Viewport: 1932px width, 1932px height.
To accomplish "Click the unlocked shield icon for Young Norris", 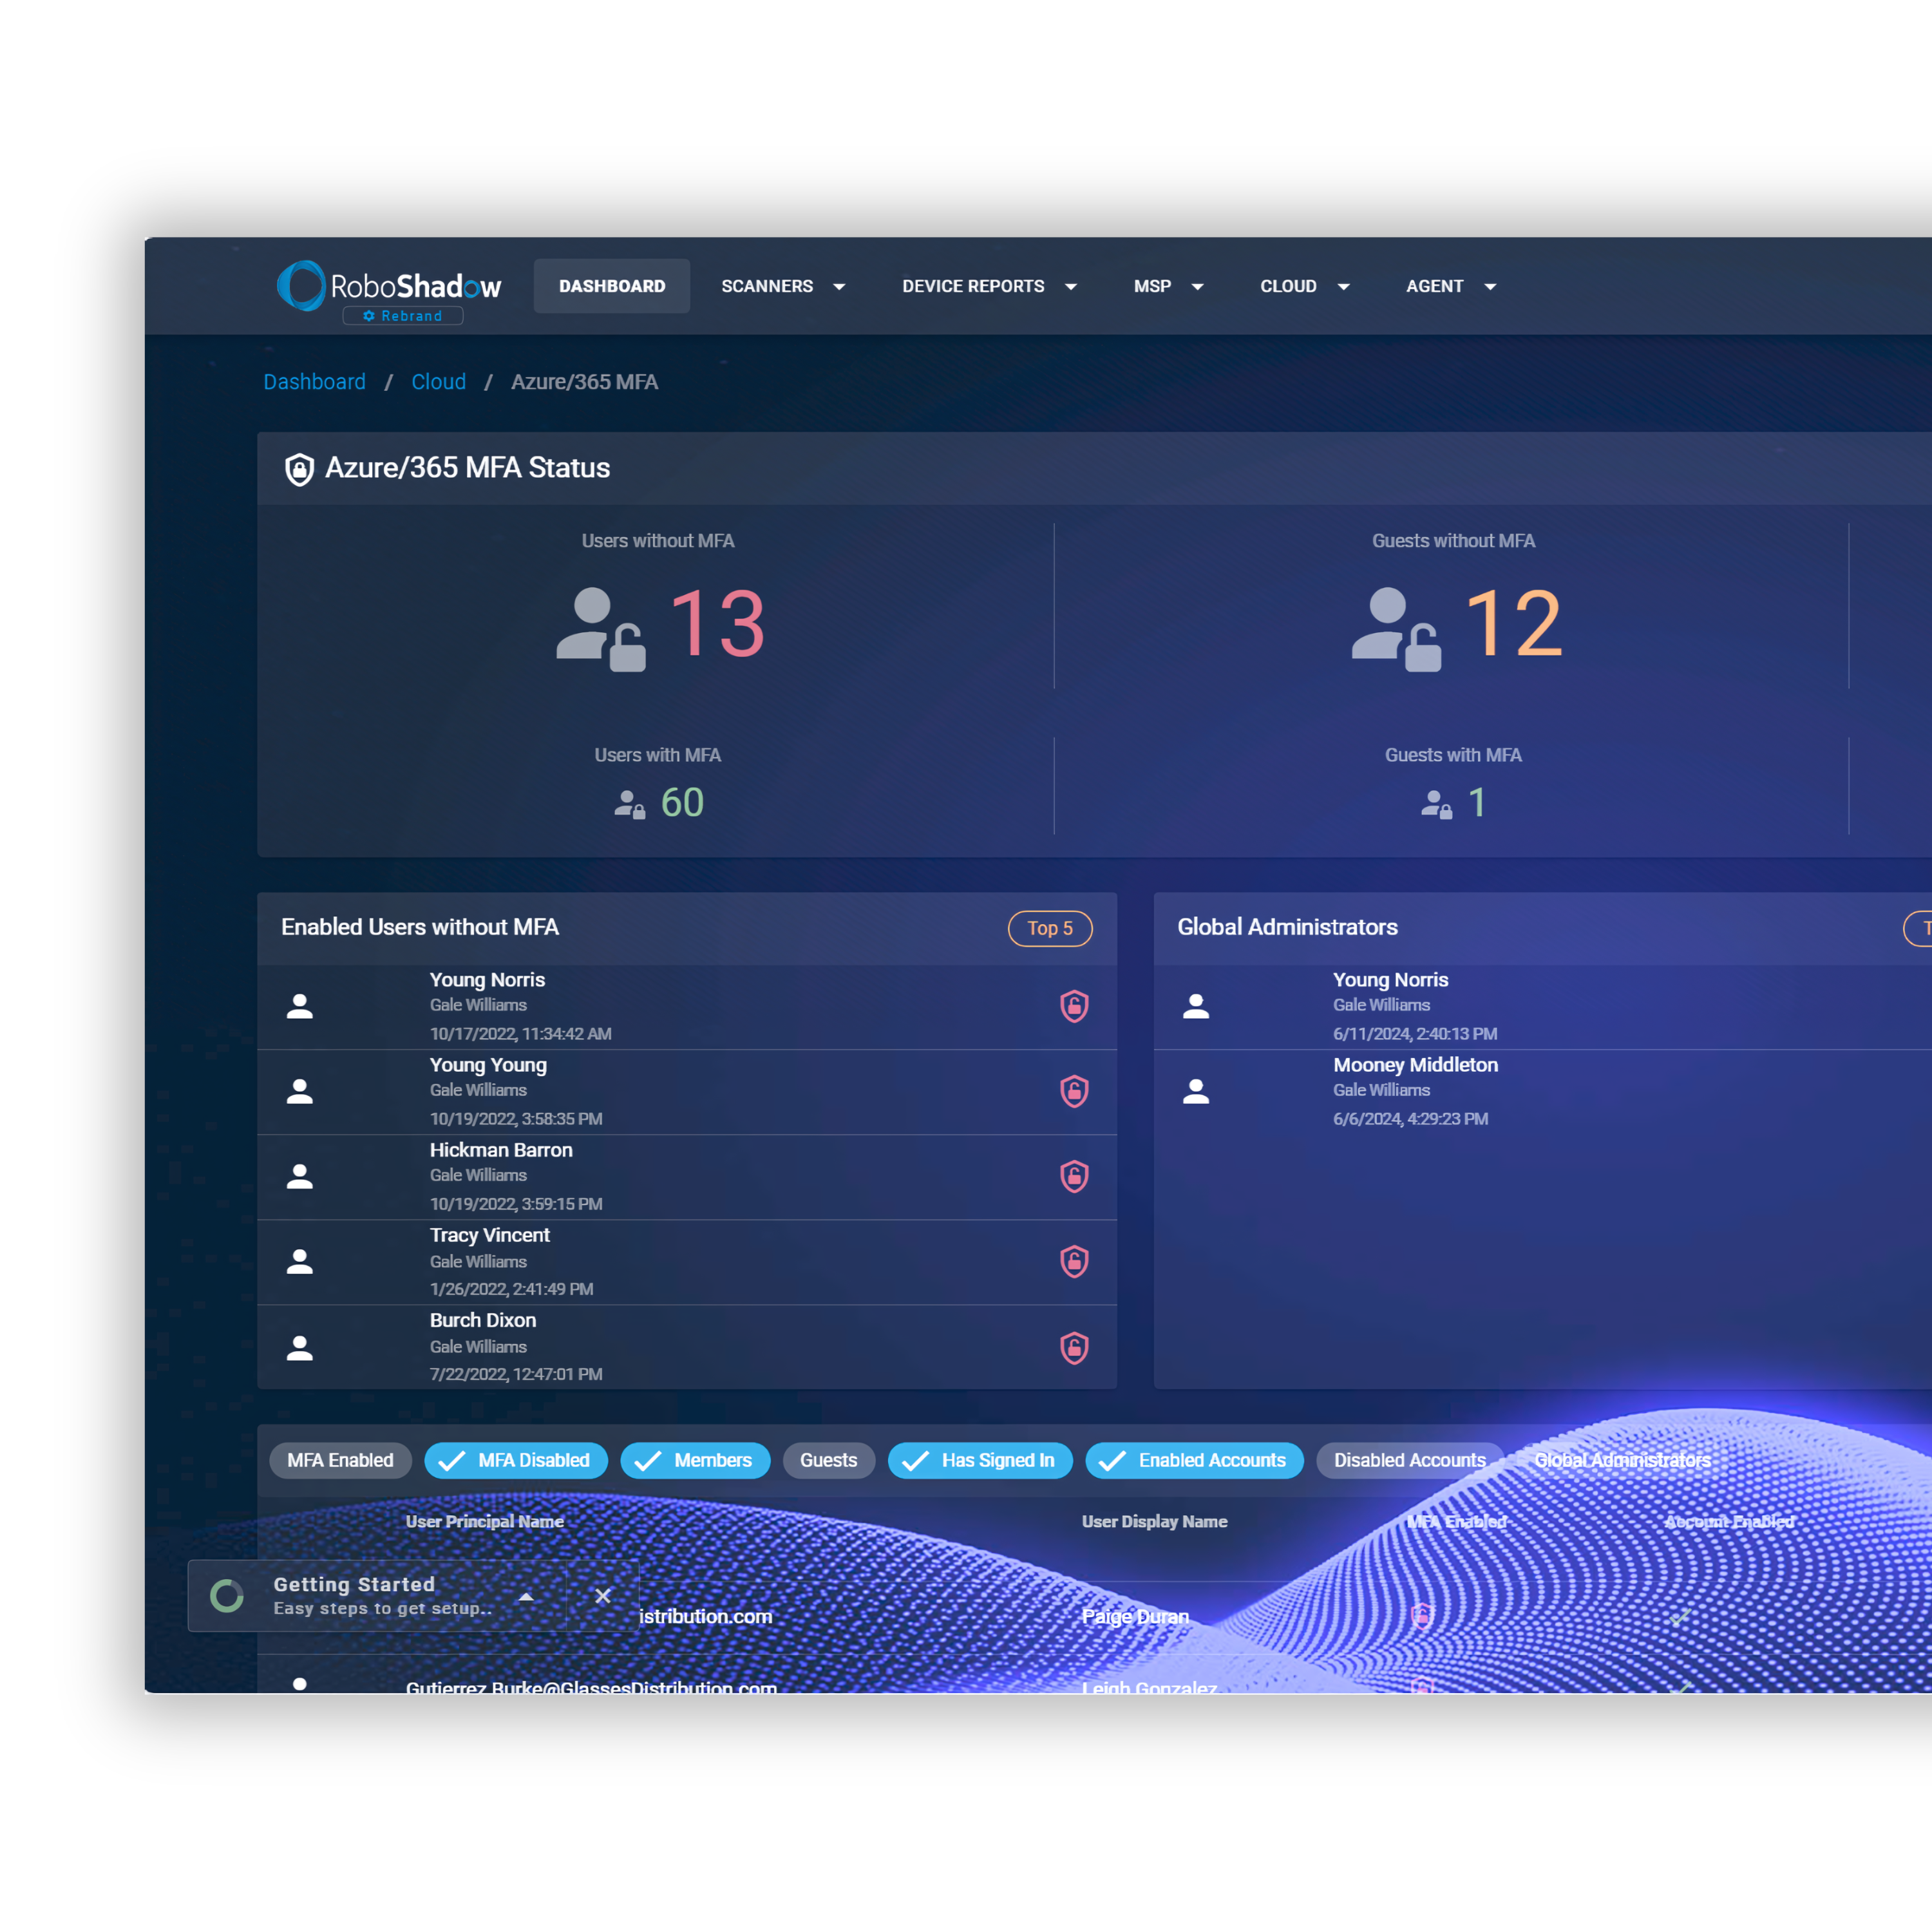I will pyautogui.click(x=1074, y=1006).
